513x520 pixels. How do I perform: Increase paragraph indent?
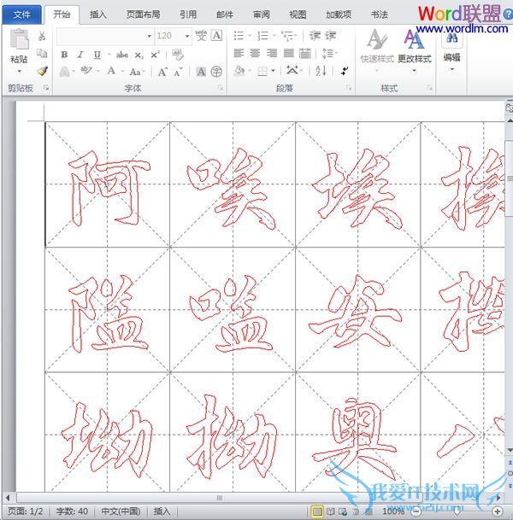[x=330, y=36]
